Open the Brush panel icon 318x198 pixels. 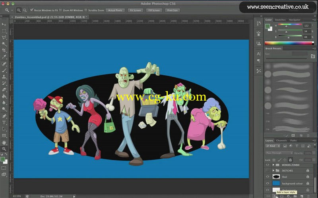(x=259, y=33)
